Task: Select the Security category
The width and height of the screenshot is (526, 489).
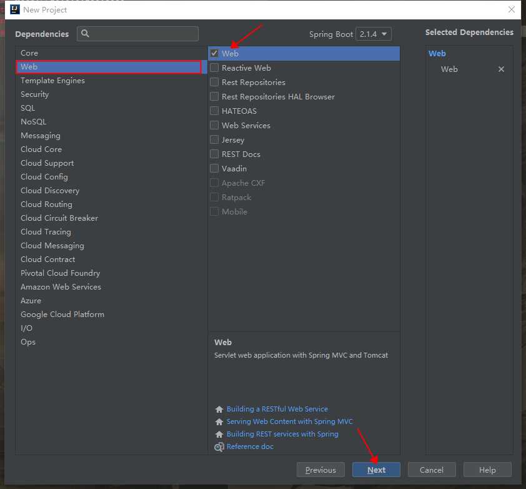Action: (x=111, y=94)
